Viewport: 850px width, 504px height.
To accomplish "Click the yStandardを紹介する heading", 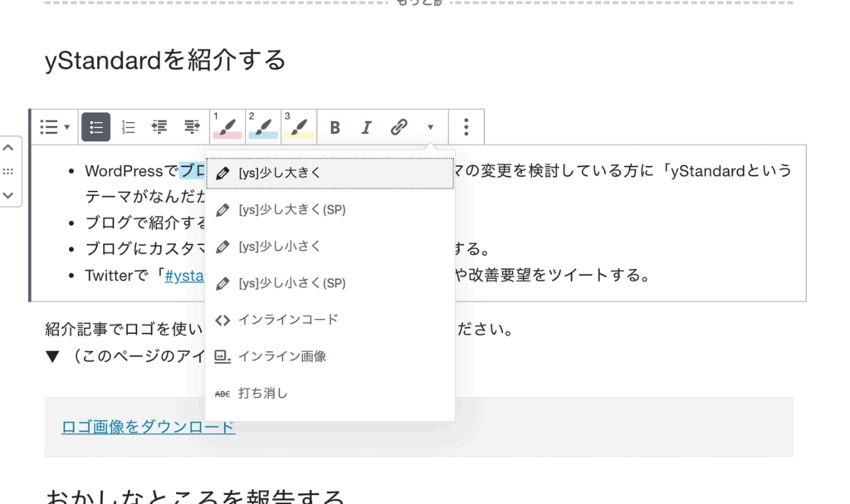I will pyautogui.click(x=165, y=60).
